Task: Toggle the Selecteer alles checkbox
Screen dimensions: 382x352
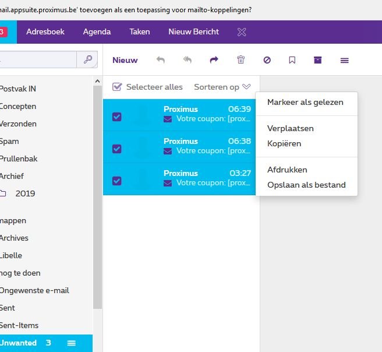Action: click(x=116, y=87)
